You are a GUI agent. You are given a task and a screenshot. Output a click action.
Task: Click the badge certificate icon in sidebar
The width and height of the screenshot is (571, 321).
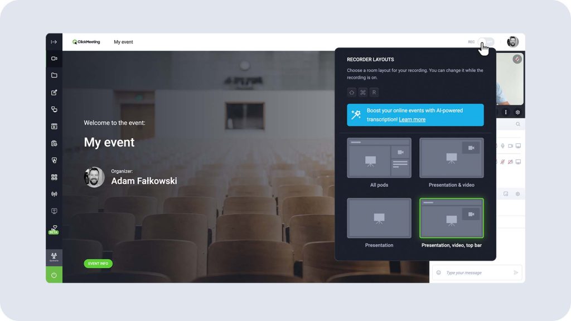(54, 160)
